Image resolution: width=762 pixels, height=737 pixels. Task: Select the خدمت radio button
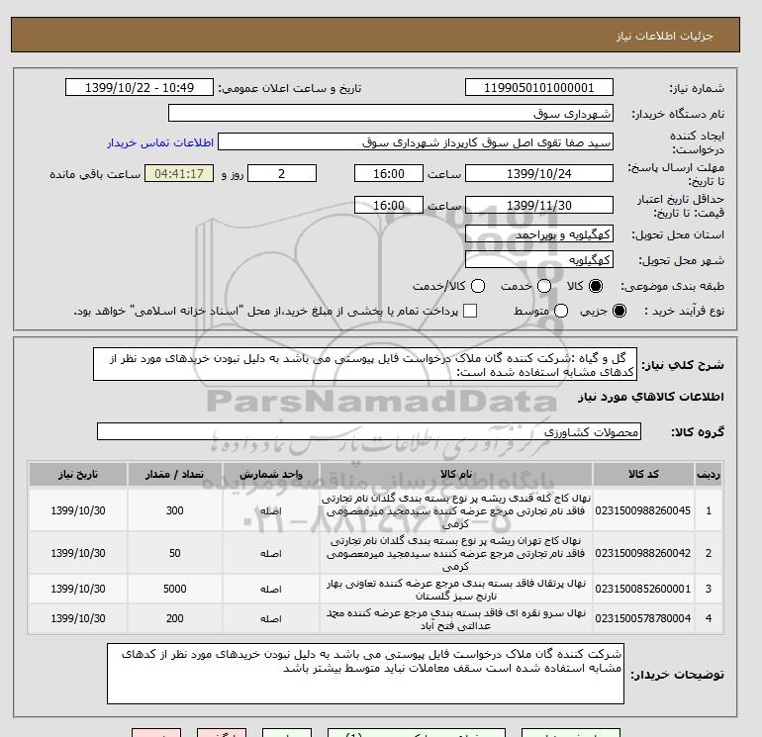click(544, 286)
